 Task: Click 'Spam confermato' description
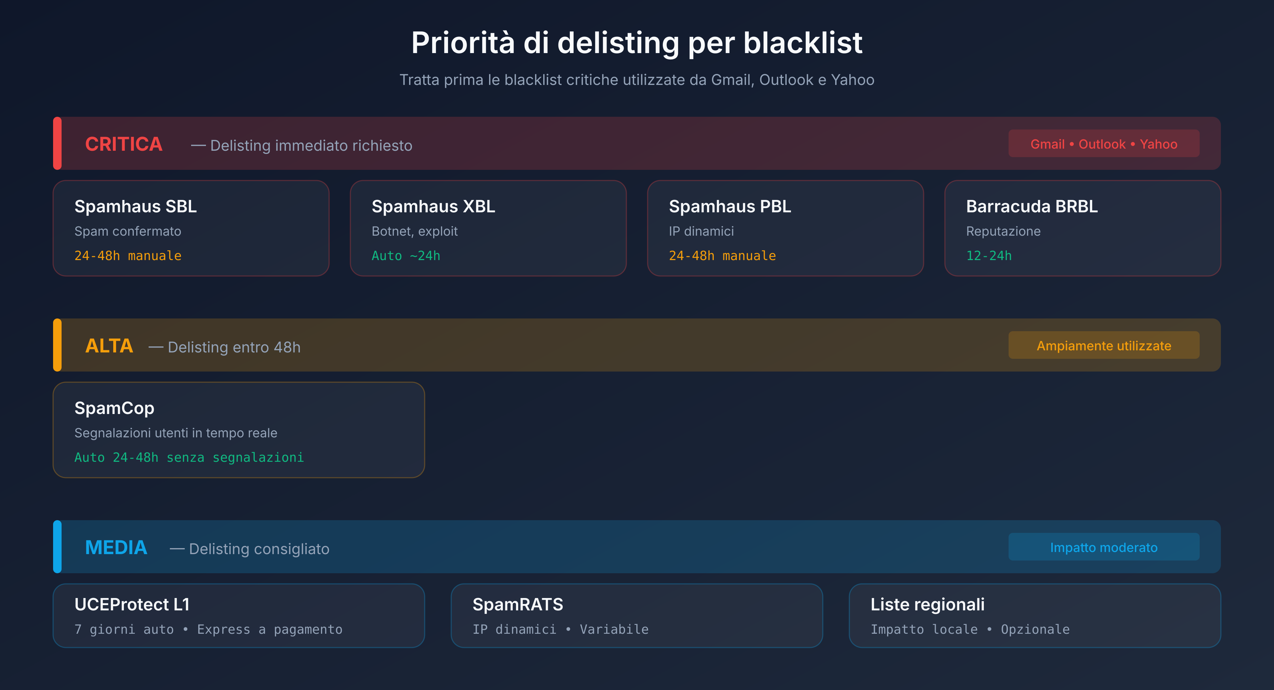point(128,231)
